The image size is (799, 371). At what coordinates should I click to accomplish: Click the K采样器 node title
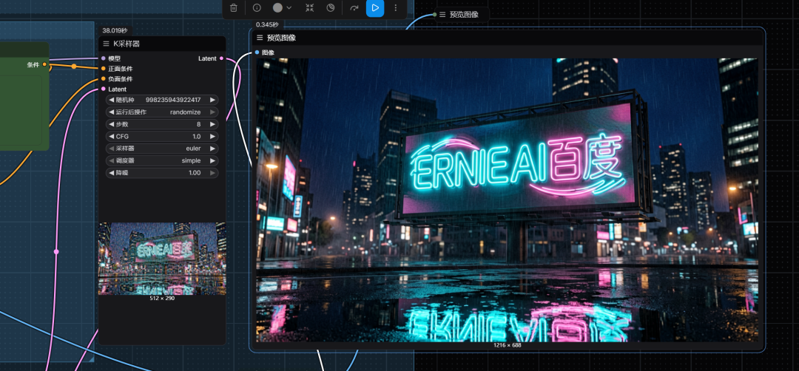click(x=127, y=44)
